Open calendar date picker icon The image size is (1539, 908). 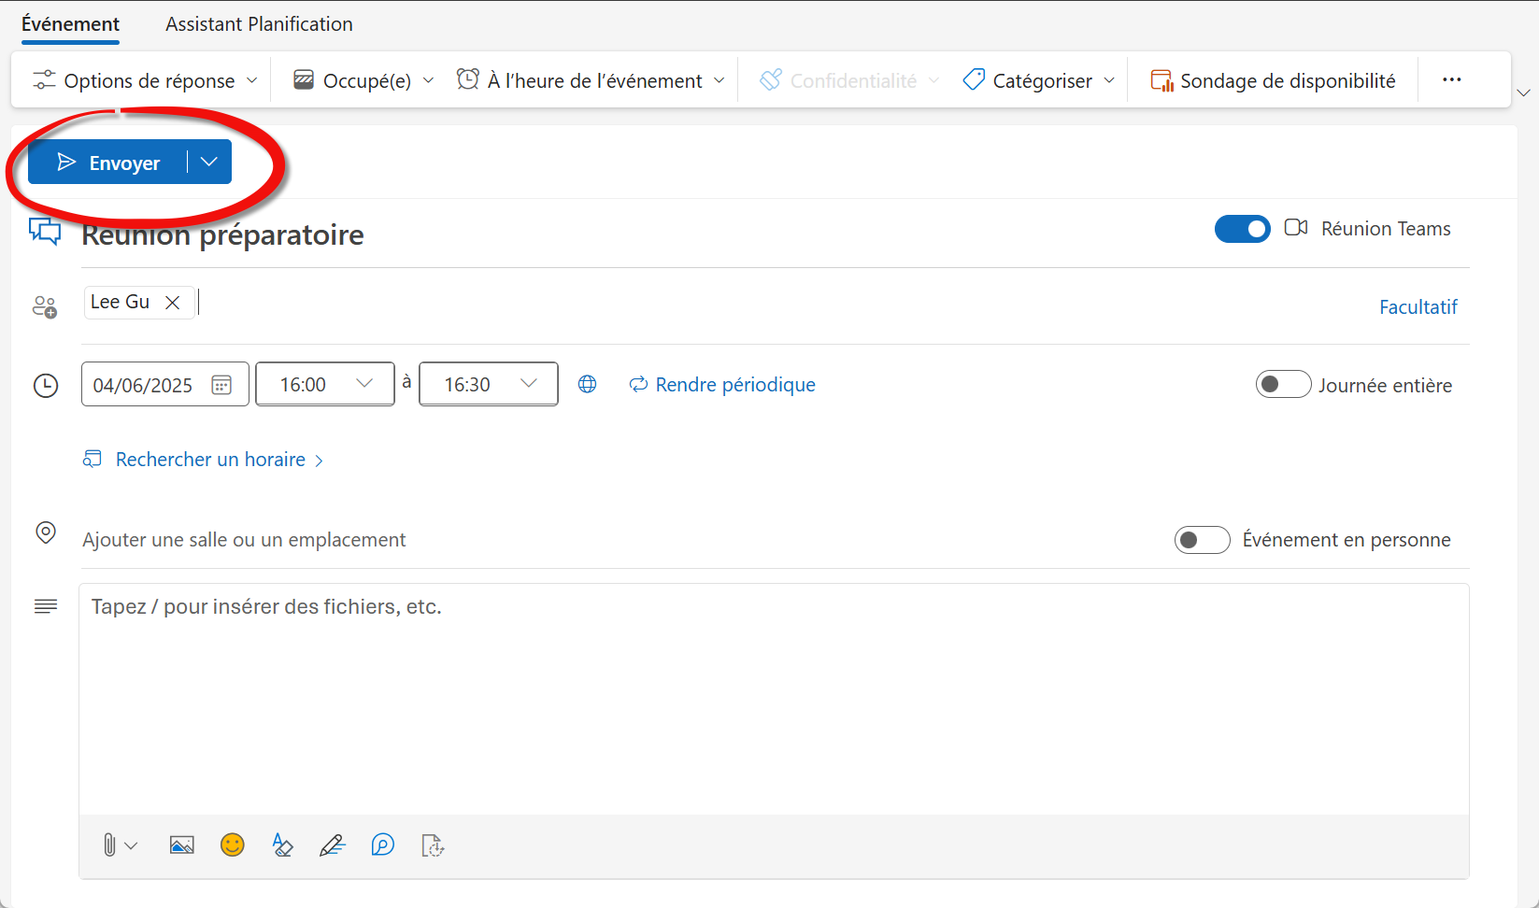click(x=221, y=385)
